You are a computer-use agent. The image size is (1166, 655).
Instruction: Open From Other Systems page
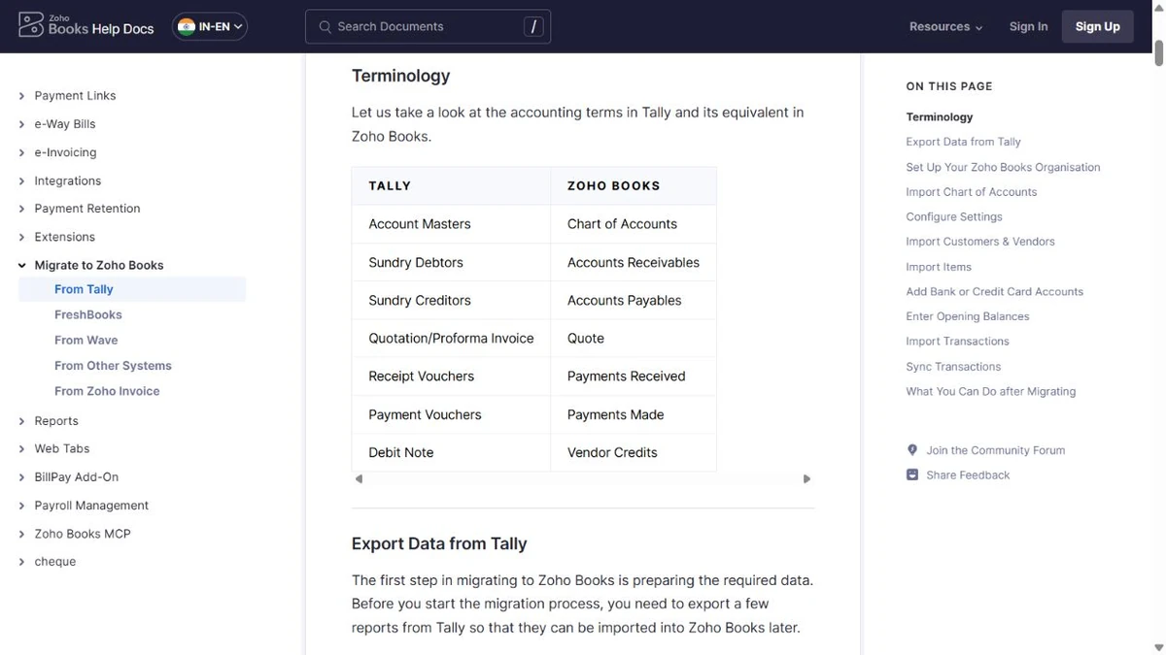point(113,366)
